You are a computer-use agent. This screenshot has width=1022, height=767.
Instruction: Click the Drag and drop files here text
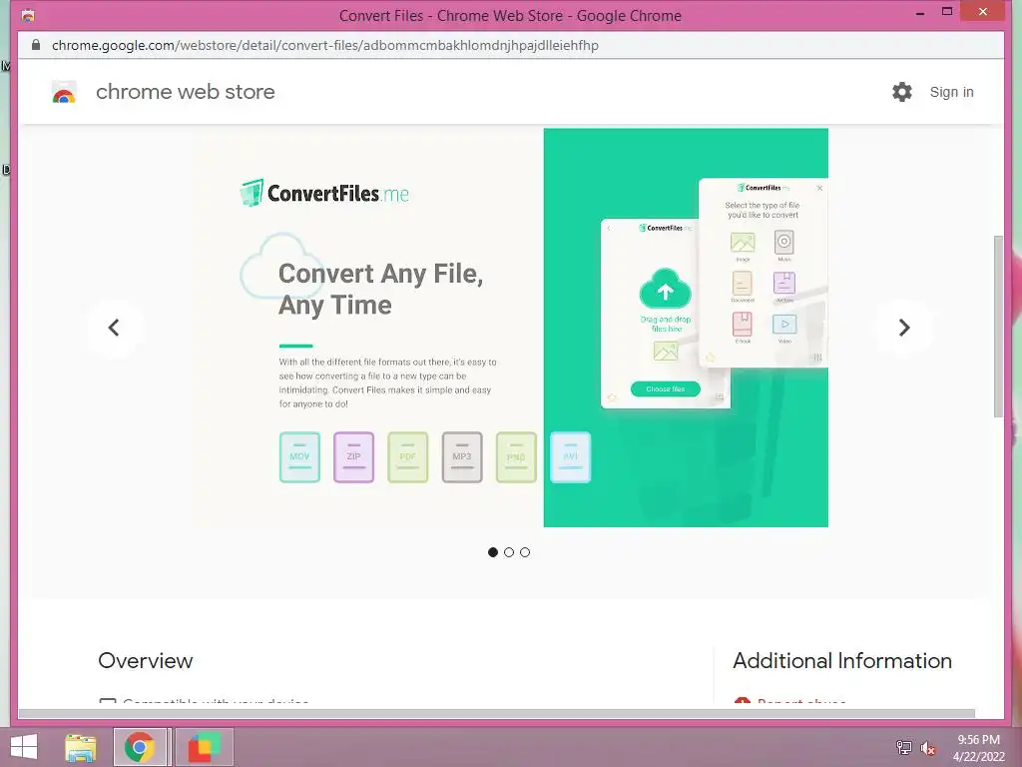[666, 325]
